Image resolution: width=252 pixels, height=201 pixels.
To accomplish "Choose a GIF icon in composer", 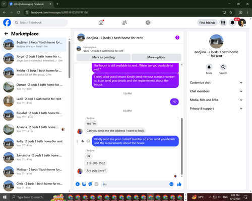I will tap(96, 184).
